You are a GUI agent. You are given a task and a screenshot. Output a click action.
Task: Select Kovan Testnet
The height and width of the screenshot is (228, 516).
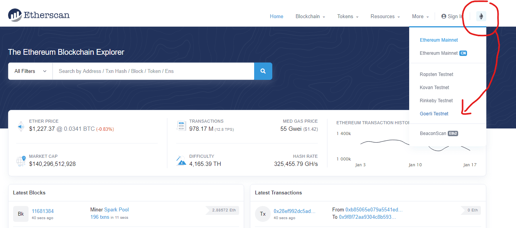(x=435, y=87)
